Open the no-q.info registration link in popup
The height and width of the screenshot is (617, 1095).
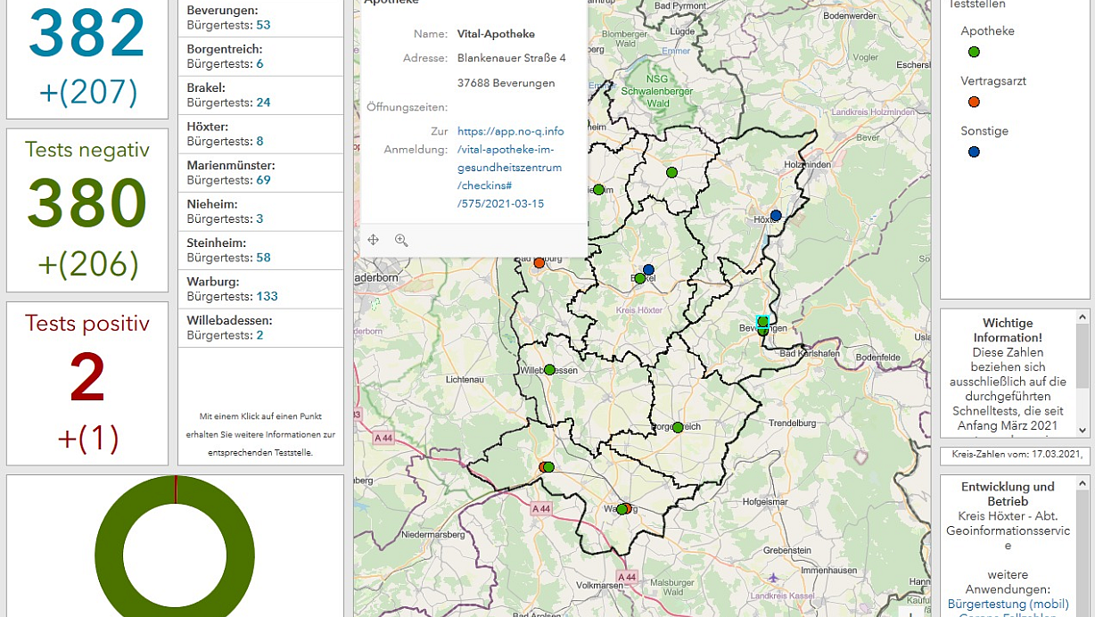[510, 168]
